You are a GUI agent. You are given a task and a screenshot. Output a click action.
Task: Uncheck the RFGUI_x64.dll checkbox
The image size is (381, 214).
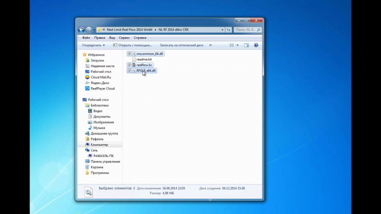click(x=130, y=70)
